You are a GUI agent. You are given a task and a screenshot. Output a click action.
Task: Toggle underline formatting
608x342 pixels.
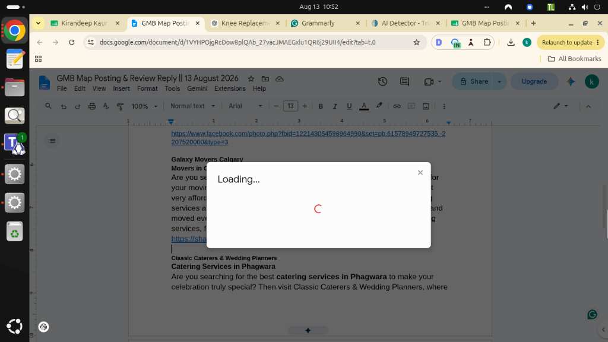tap(349, 106)
